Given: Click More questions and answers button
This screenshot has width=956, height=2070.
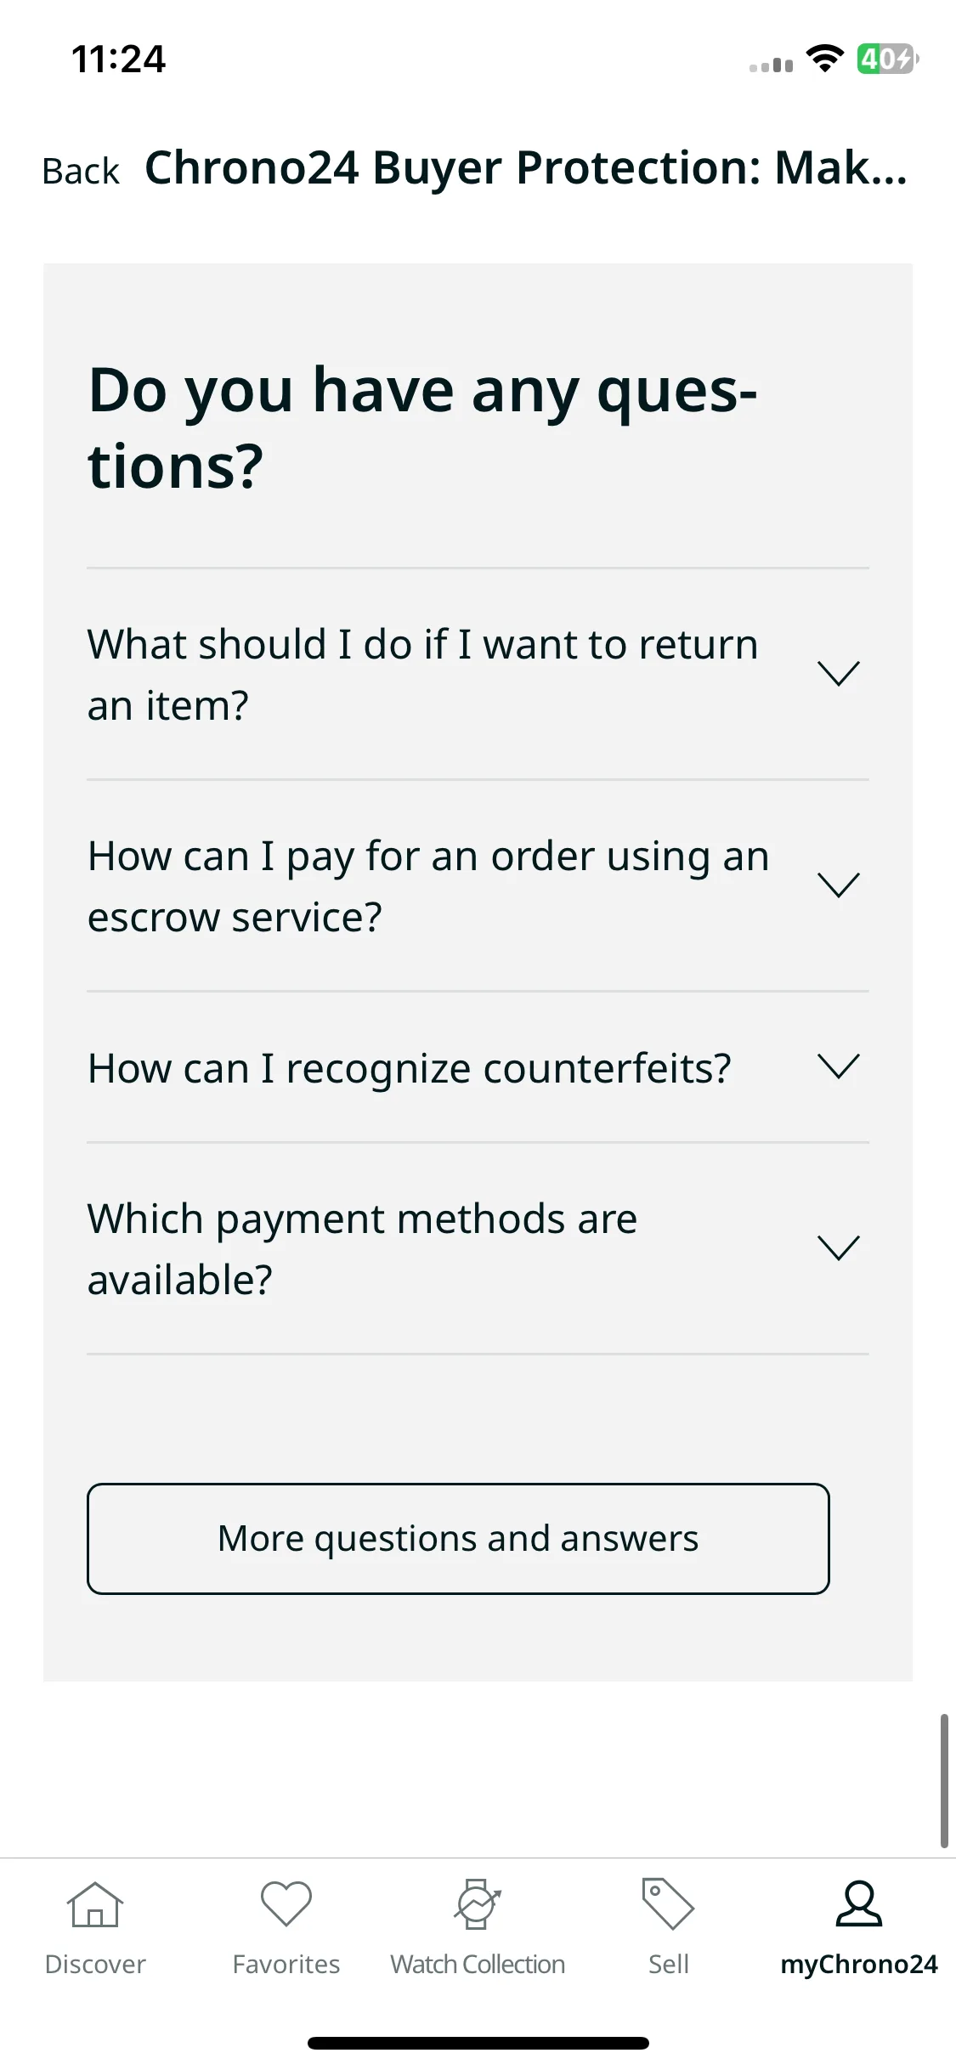Looking at the screenshot, I should 458,1539.
